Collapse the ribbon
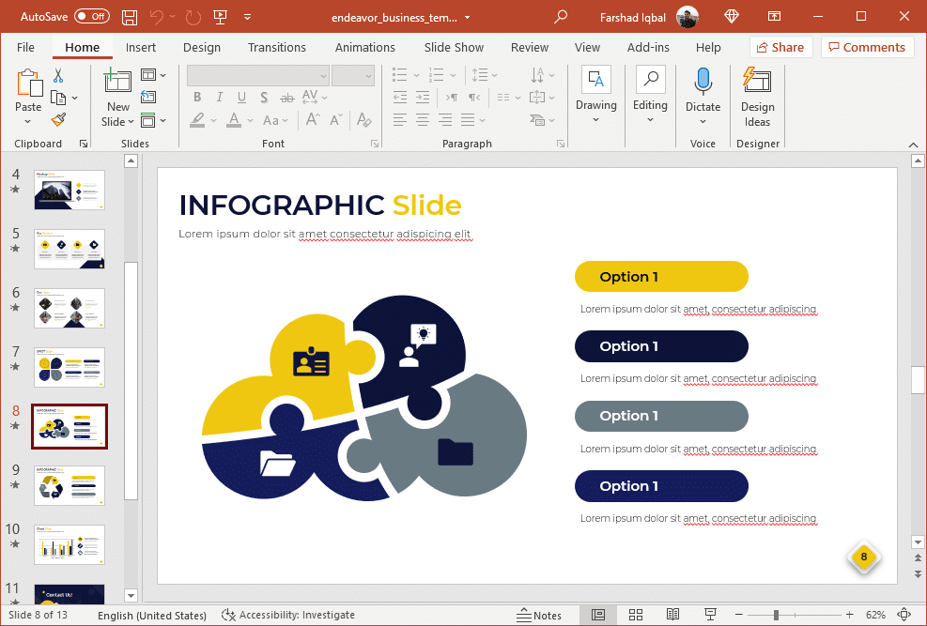The image size is (927, 626). [x=914, y=145]
